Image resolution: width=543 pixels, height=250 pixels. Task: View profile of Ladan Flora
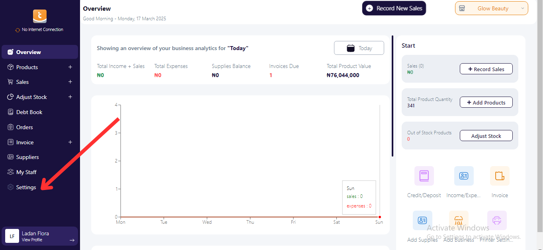click(x=40, y=236)
